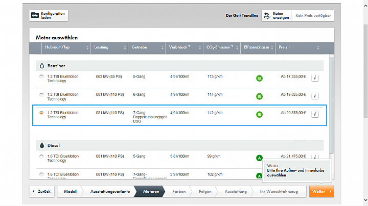Click Der Golf Trendline title
The image size is (368, 206).
pos(242,16)
